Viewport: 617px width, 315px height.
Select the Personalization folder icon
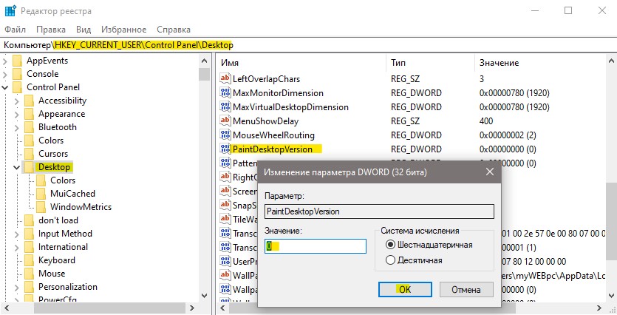tap(29, 287)
